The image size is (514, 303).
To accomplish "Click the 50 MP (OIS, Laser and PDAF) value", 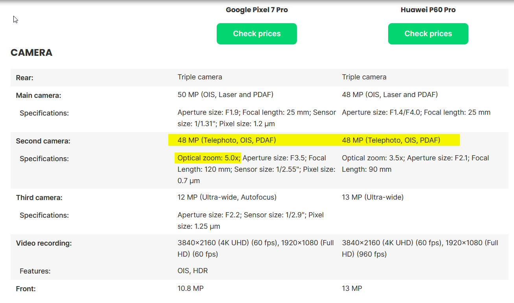I will tap(225, 95).
